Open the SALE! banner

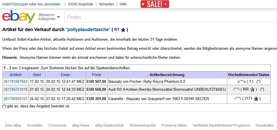(x=155, y=4)
